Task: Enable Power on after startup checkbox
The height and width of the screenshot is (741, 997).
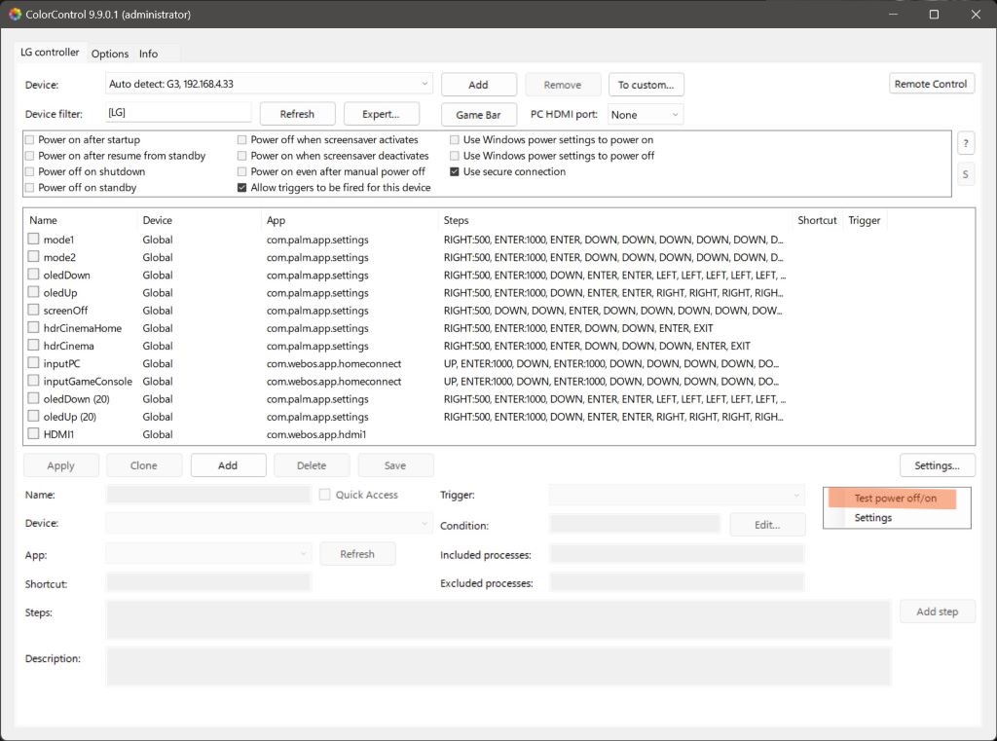Action: (30, 140)
